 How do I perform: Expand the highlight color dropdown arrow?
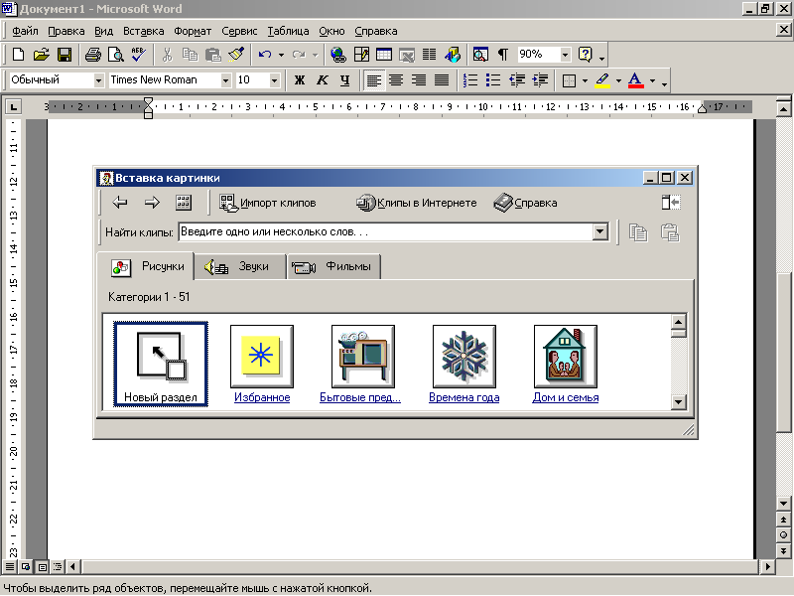click(618, 80)
